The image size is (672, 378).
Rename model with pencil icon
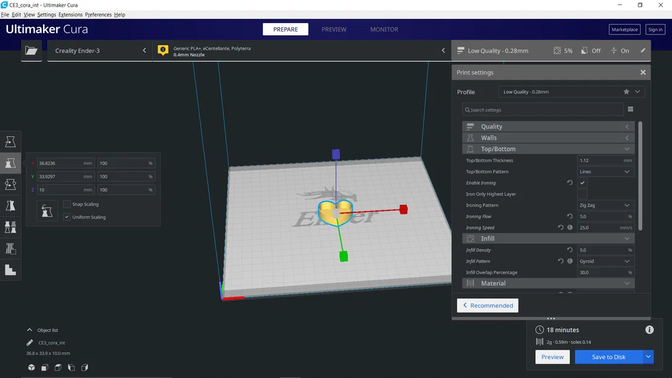(30, 342)
